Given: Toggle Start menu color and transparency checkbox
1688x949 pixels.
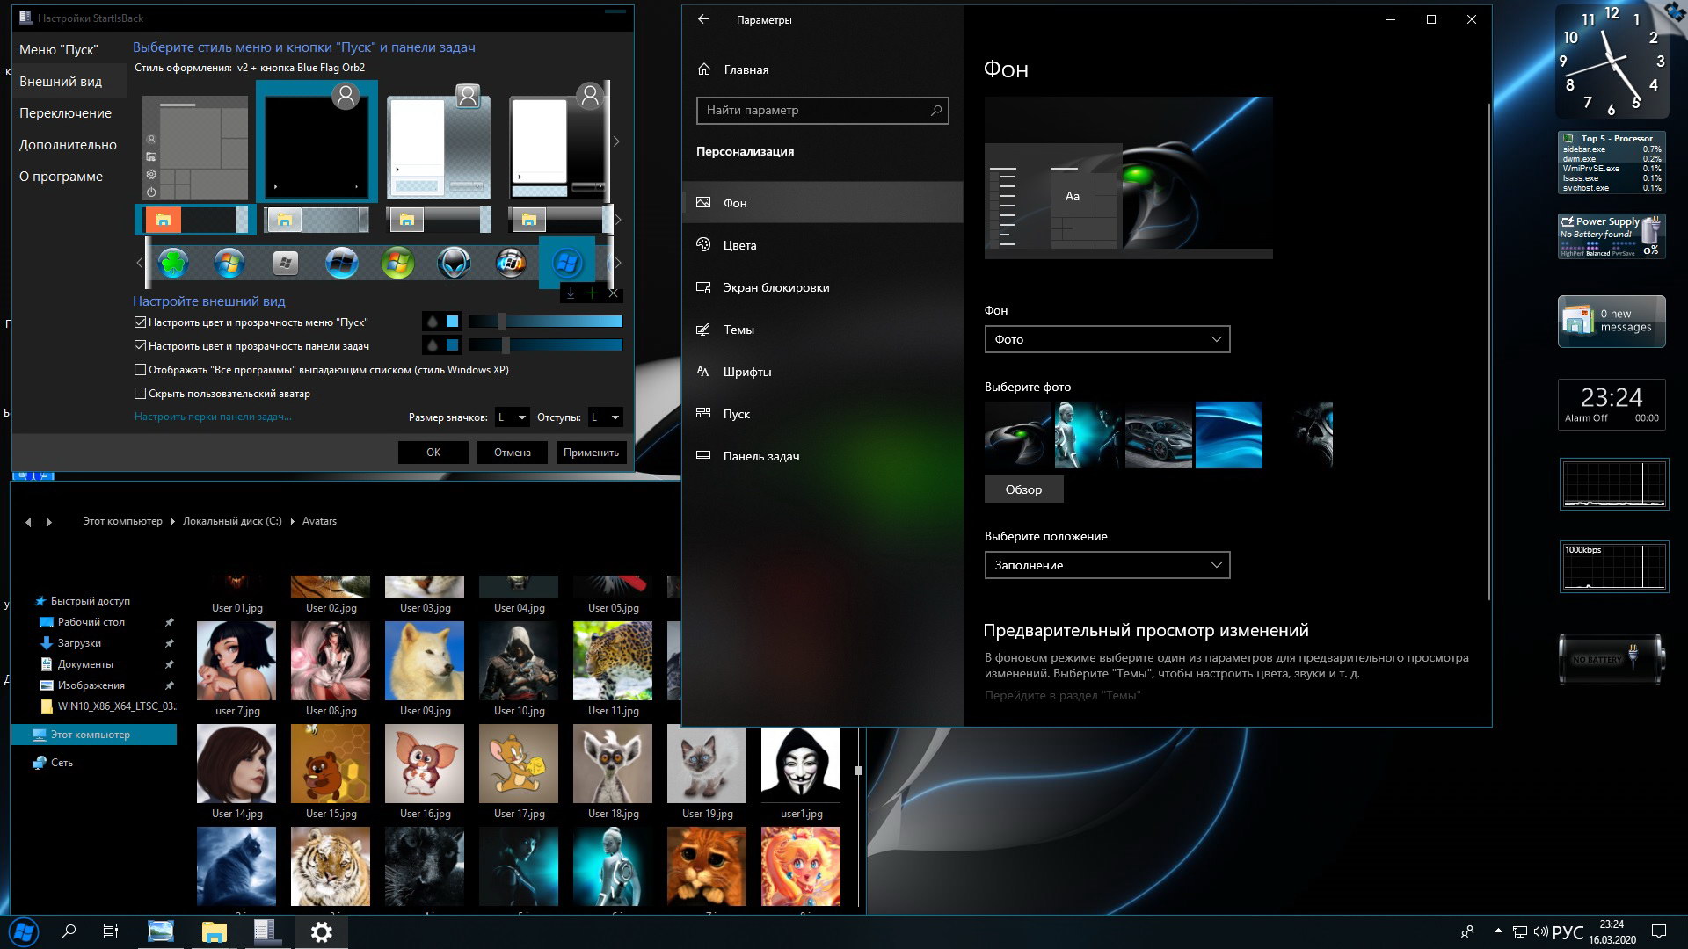Looking at the screenshot, I should tap(140, 322).
